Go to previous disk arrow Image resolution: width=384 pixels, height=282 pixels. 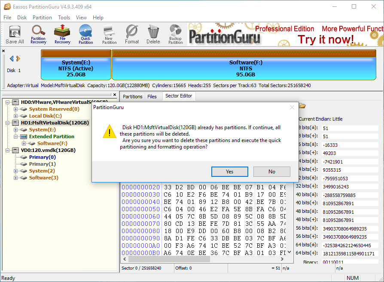(x=12, y=58)
